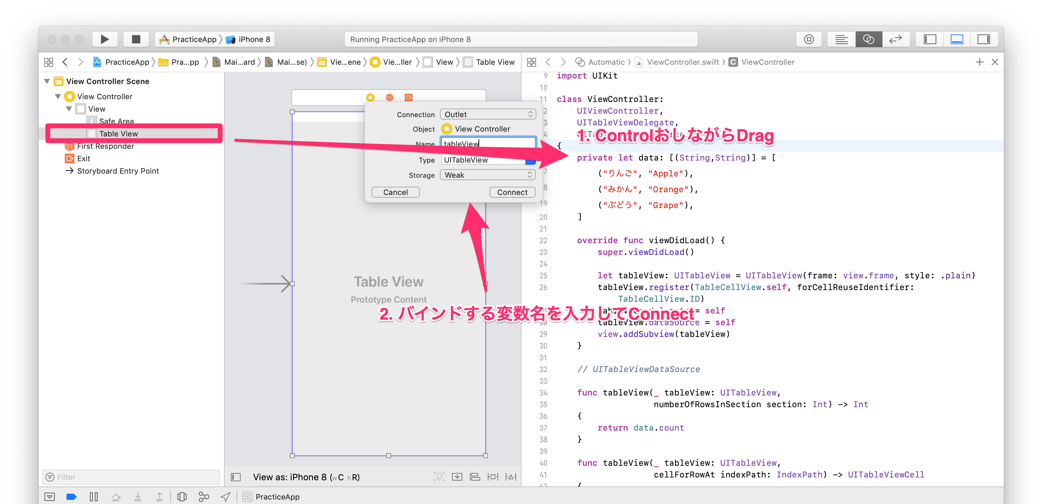The height and width of the screenshot is (504, 1049).
Task: Click the Simulate Location arrow icon
Action: pos(225,496)
